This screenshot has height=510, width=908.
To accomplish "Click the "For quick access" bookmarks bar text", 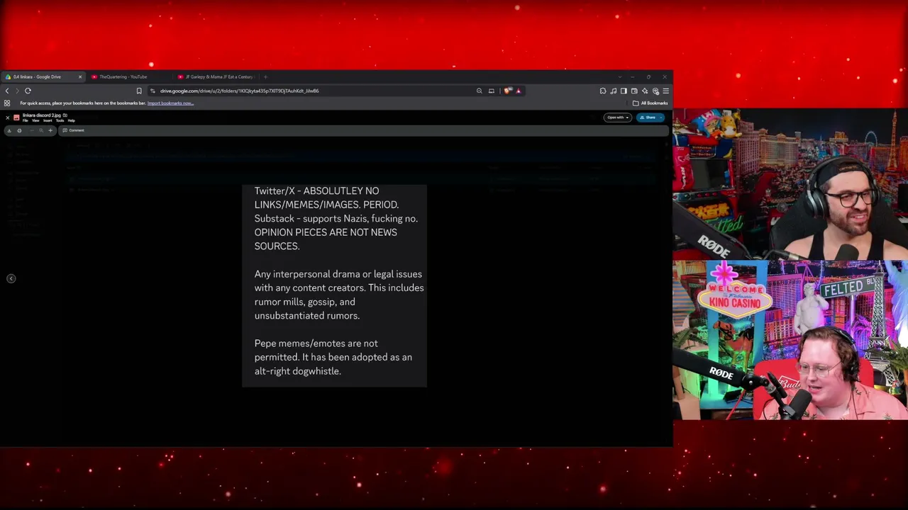I will click(x=83, y=103).
